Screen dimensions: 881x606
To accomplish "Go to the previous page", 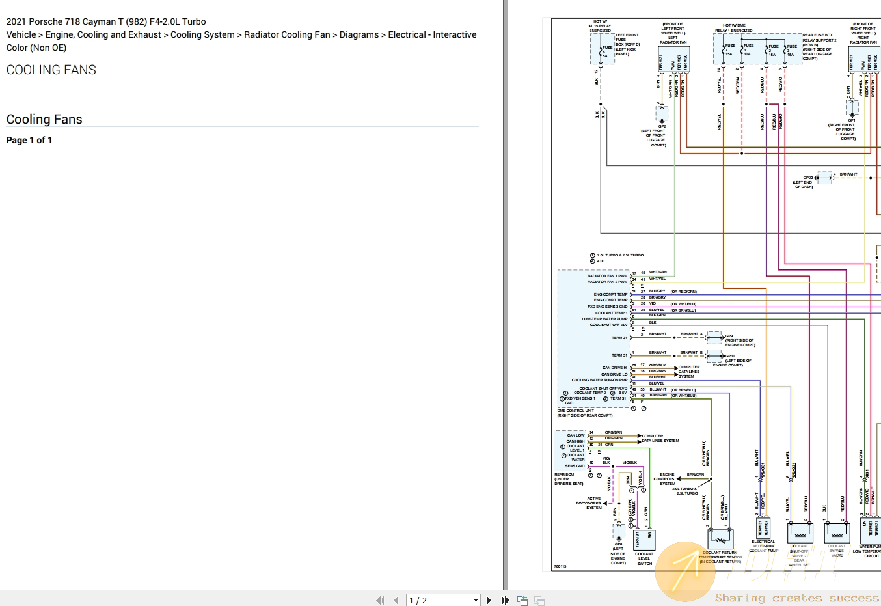I will [x=396, y=600].
